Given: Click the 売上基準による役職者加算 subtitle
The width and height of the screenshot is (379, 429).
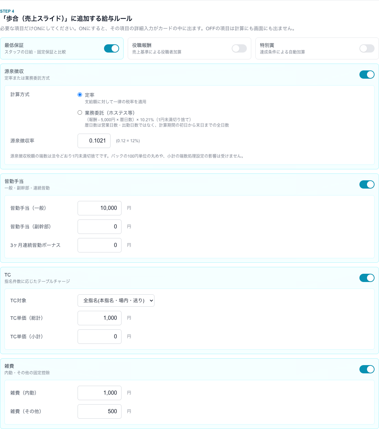Looking at the screenshot, I should click(x=157, y=52).
